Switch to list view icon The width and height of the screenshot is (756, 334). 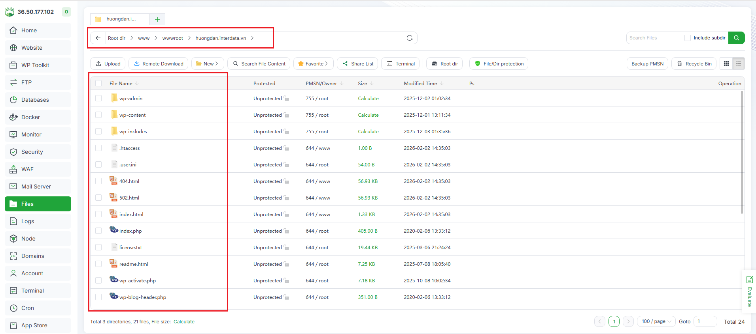click(x=739, y=63)
